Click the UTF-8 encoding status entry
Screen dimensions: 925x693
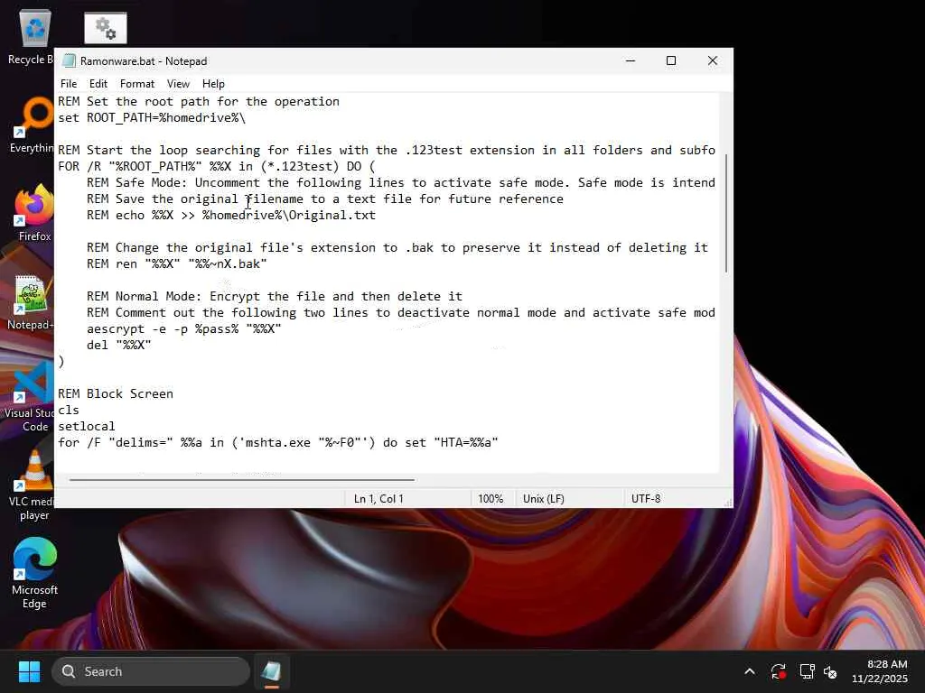coord(646,498)
